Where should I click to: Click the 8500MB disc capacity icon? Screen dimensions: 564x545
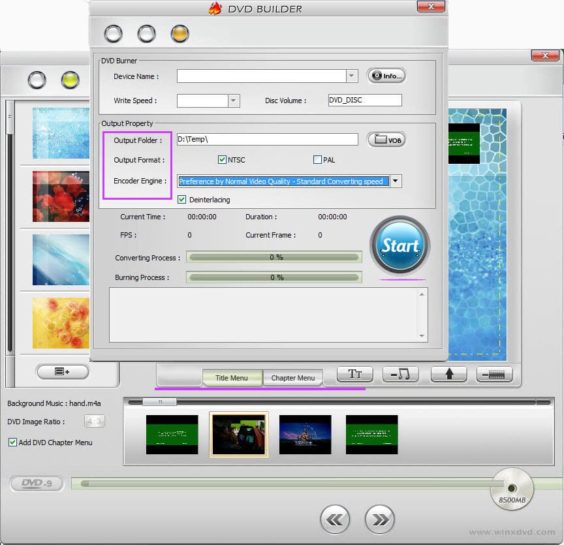click(512, 488)
